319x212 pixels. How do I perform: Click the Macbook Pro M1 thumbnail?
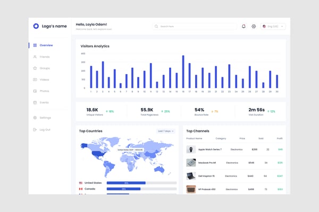pos(191,163)
